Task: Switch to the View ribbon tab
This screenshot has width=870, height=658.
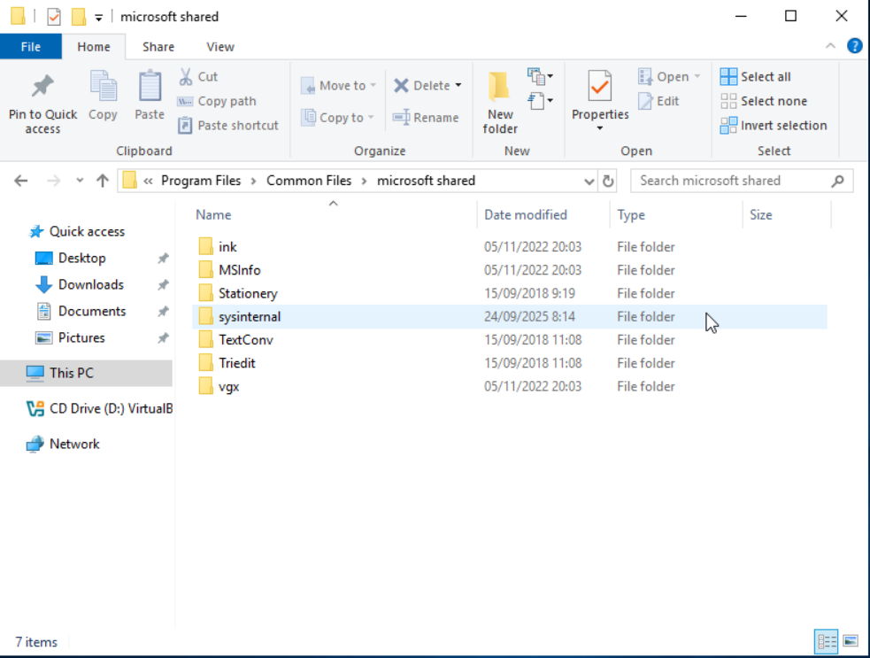Action: (x=220, y=47)
